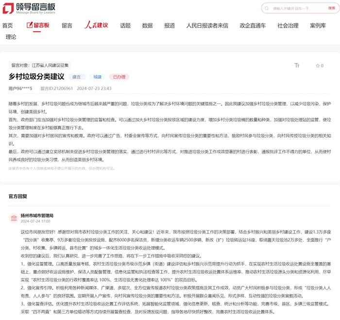Open the 案例库 nav item
Screen dimensions: 340x320
click(x=318, y=26)
